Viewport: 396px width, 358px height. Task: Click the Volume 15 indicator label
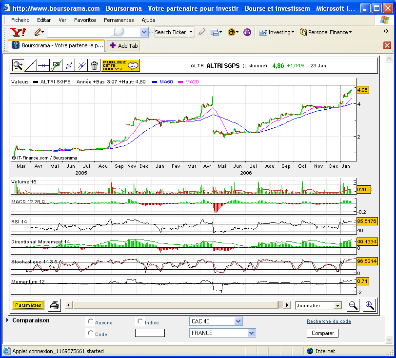pyautogui.click(x=24, y=182)
